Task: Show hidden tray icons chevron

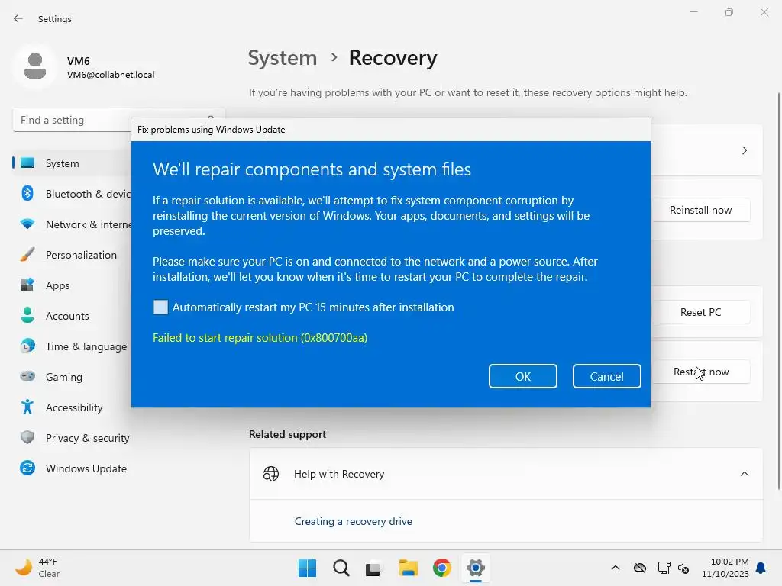Action: click(x=616, y=568)
